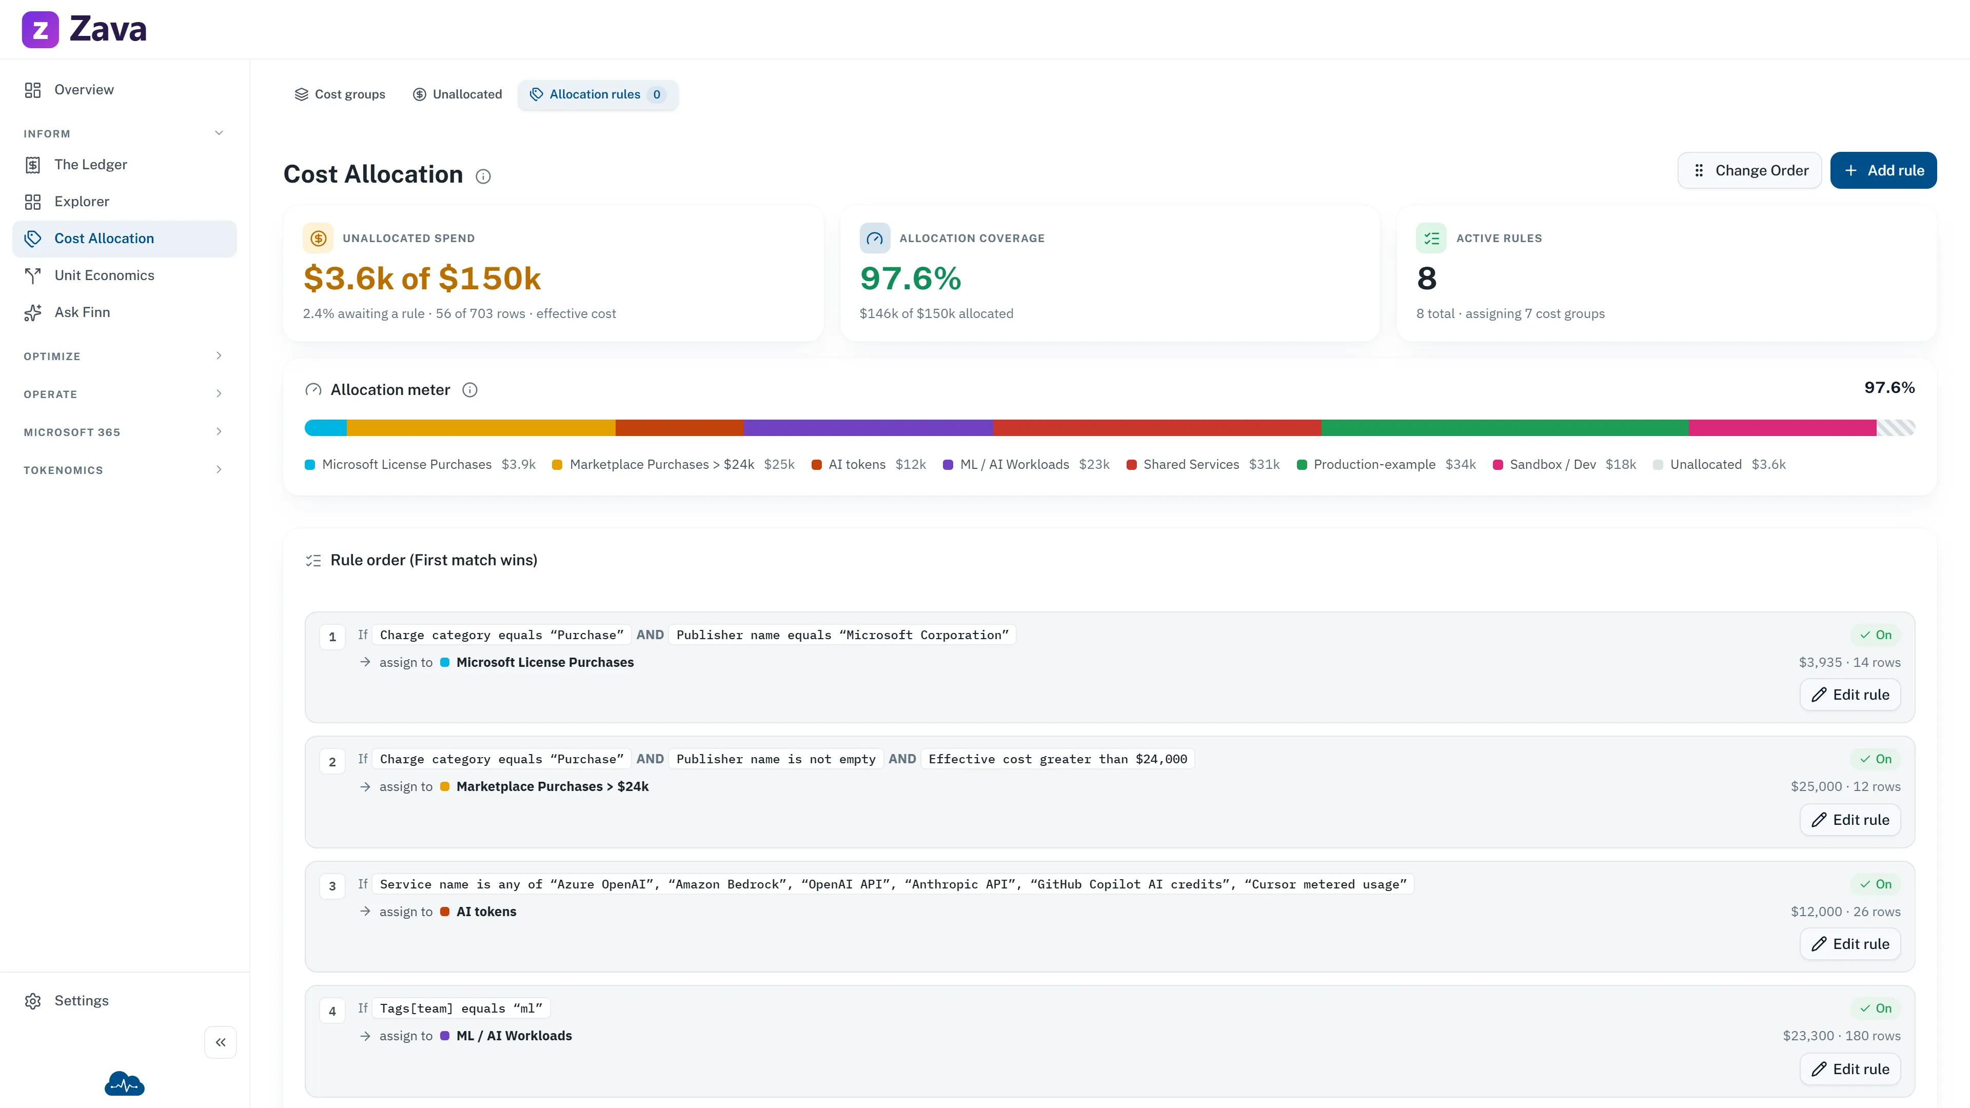Open the Unit Economics menu item
Screen dimensions: 1970x1108
(124, 275)
